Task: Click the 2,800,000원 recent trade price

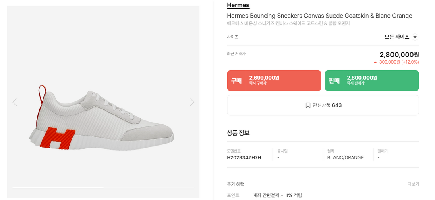Action: tap(399, 54)
